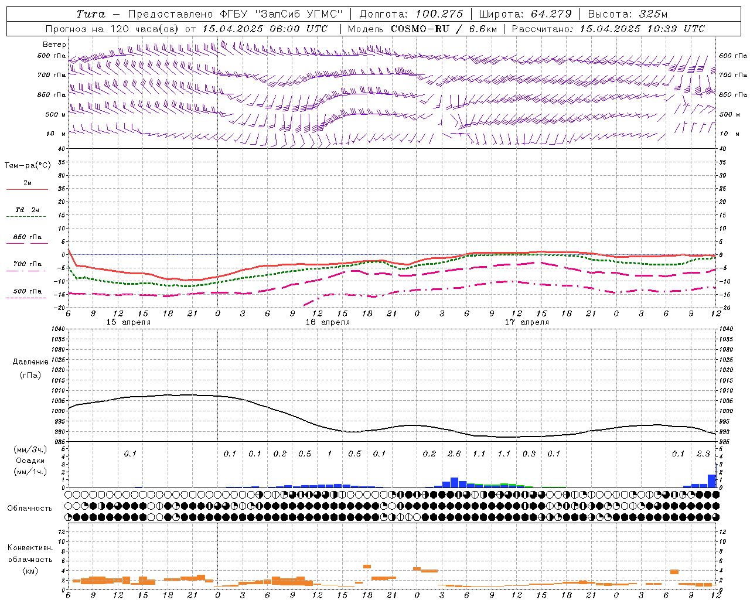The image size is (750, 600).
Task: Click the "Осадки" precipitation label
Action: pos(30,461)
